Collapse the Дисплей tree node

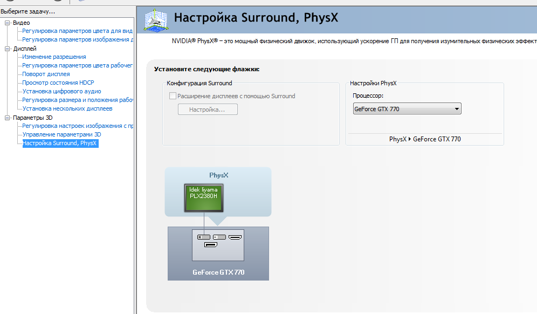pyautogui.click(x=8, y=49)
